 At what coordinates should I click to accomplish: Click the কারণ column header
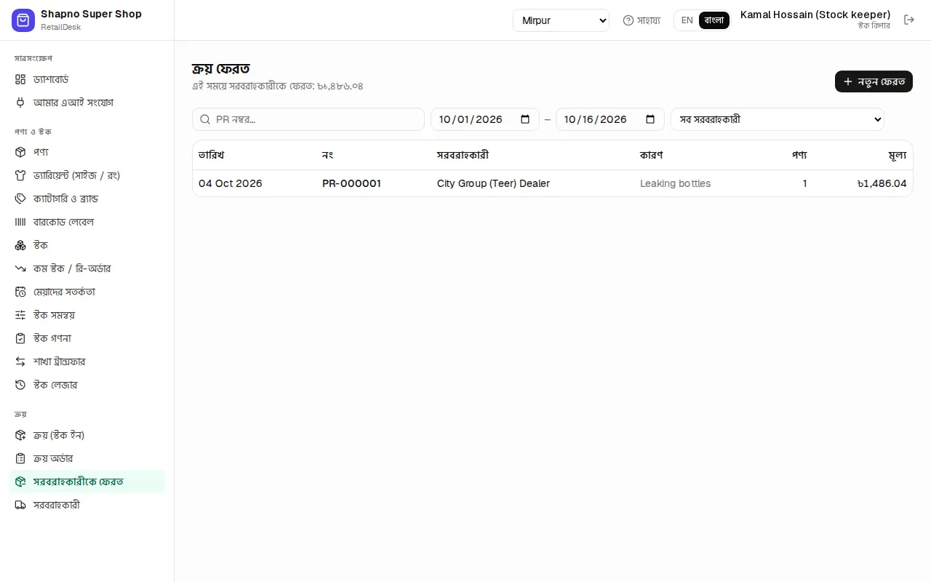pyautogui.click(x=651, y=155)
